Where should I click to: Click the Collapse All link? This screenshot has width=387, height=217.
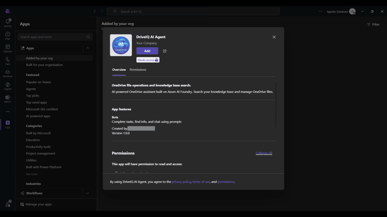click(264, 153)
